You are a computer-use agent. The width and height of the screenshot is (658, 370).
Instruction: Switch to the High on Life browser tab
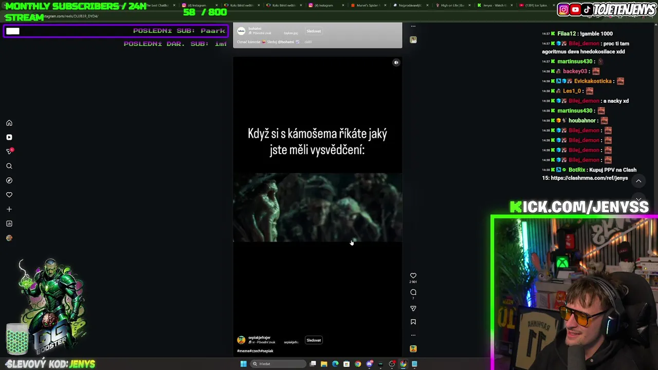point(452,5)
